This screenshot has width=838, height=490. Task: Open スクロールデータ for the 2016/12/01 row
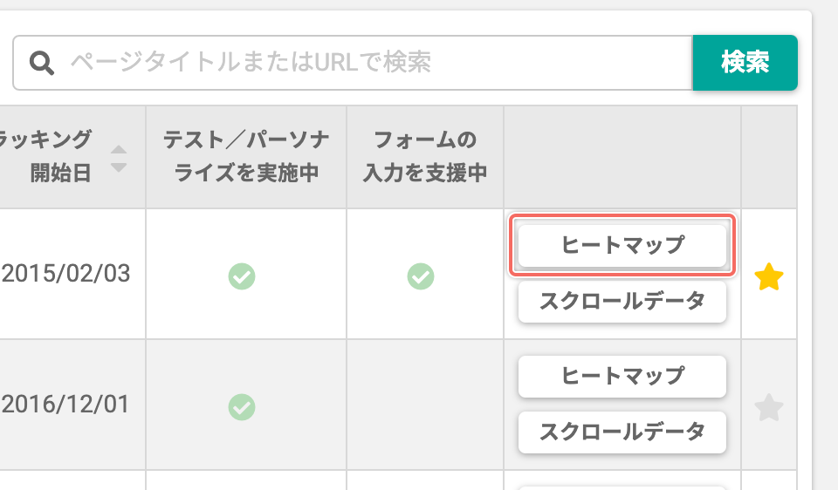[x=622, y=432]
